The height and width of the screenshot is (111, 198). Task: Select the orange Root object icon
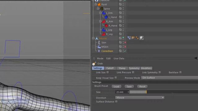99,5
